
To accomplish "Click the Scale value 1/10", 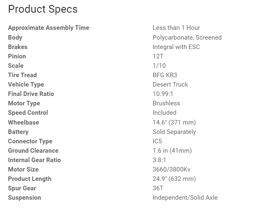I will tap(159, 65).
